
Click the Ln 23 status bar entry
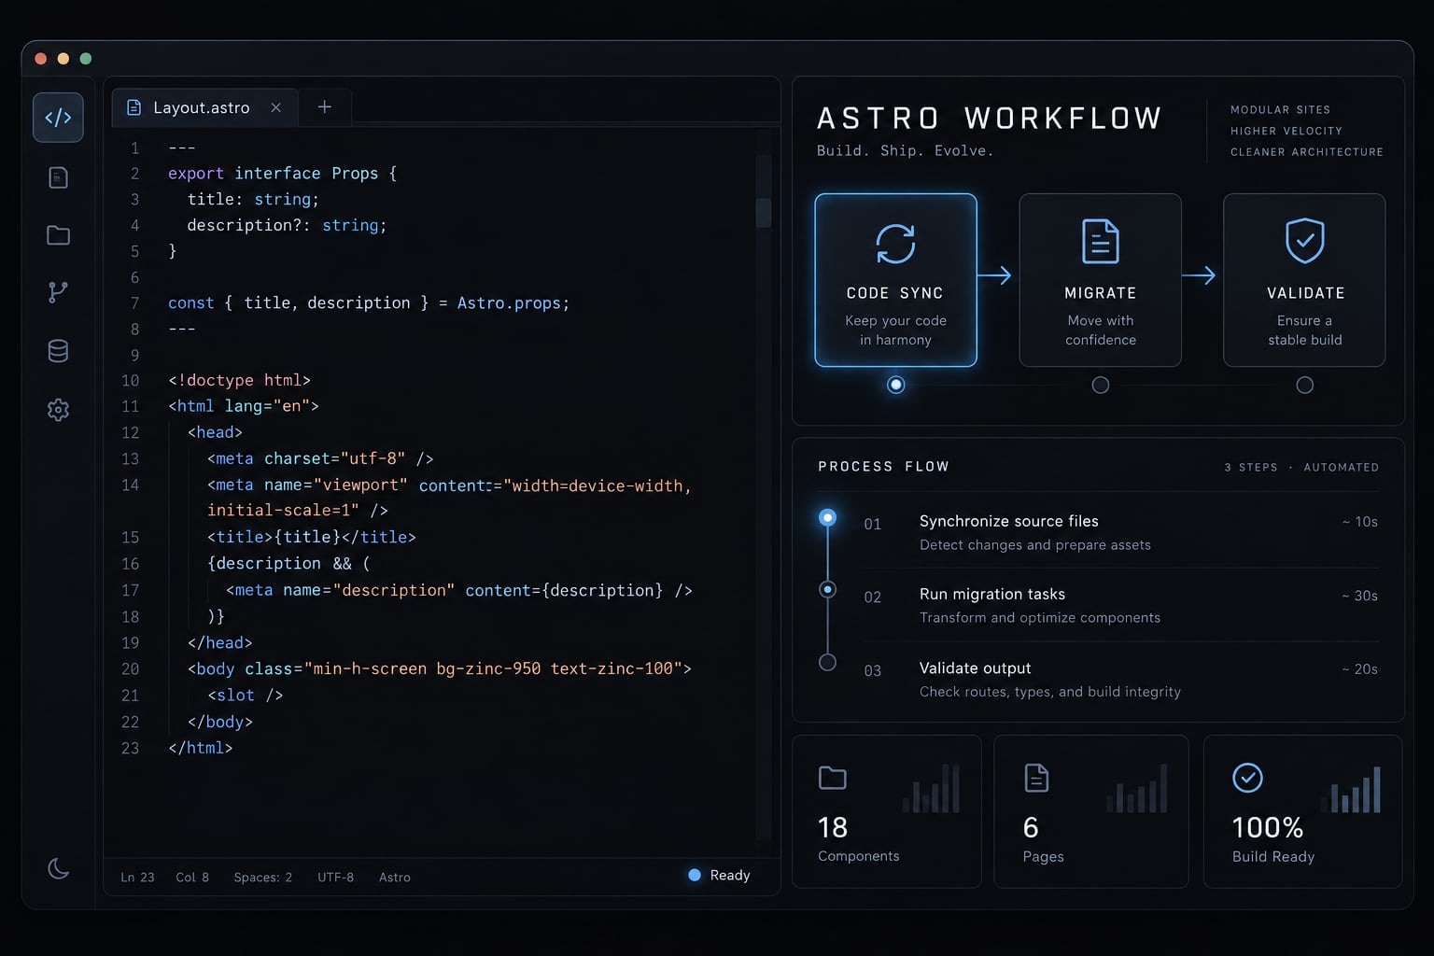pyautogui.click(x=137, y=878)
